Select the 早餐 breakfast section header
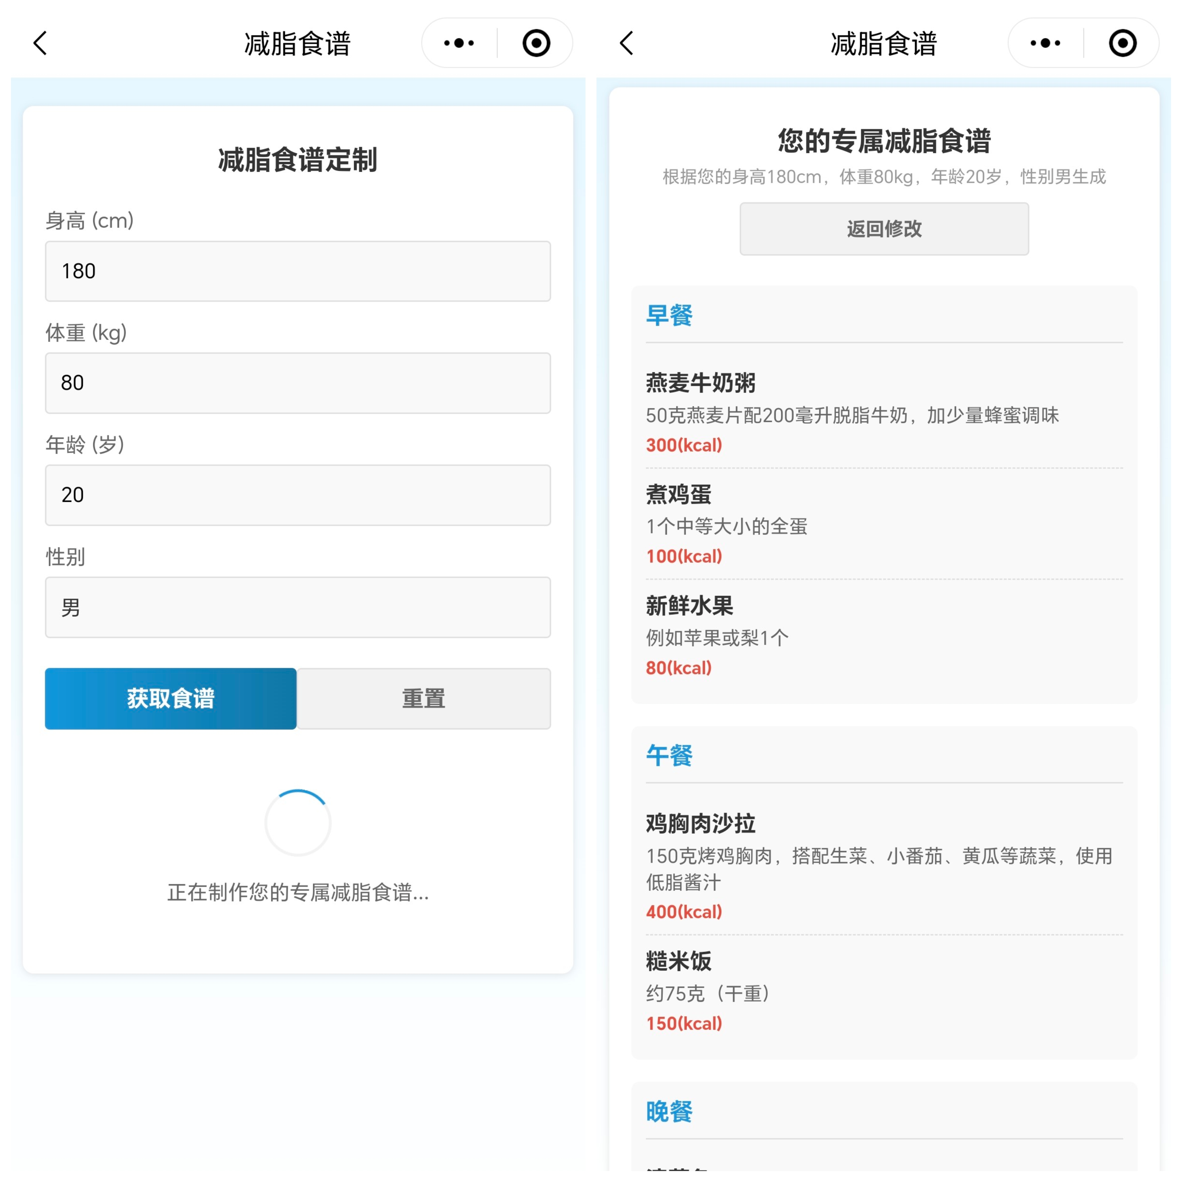The image size is (1182, 1182). (x=669, y=316)
